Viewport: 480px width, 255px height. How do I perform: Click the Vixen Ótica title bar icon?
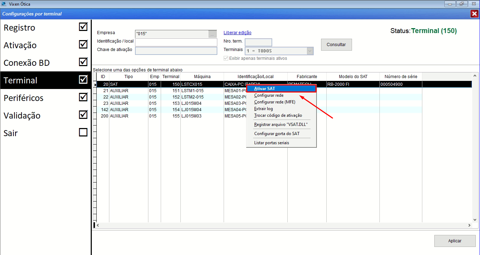point(4,4)
